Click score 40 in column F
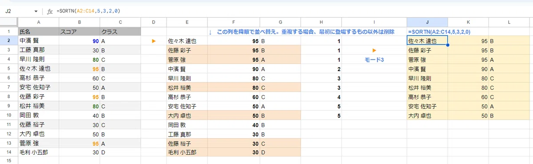533x164 pixels. click(234, 125)
